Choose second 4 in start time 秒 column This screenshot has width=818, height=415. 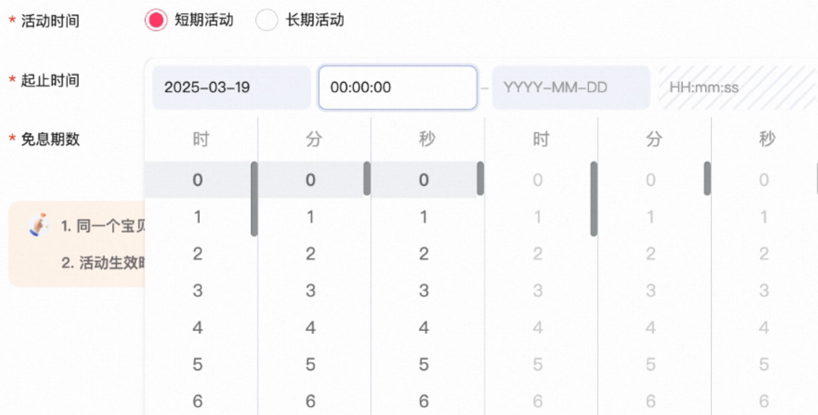coord(424,327)
